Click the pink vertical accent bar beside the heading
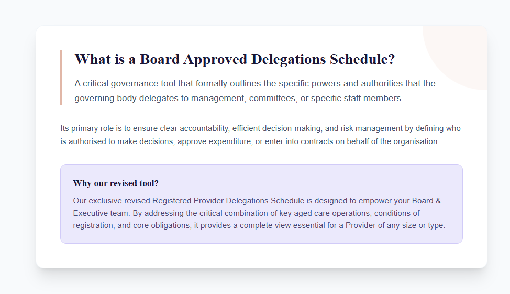The image size is (510, 294). 61,78
